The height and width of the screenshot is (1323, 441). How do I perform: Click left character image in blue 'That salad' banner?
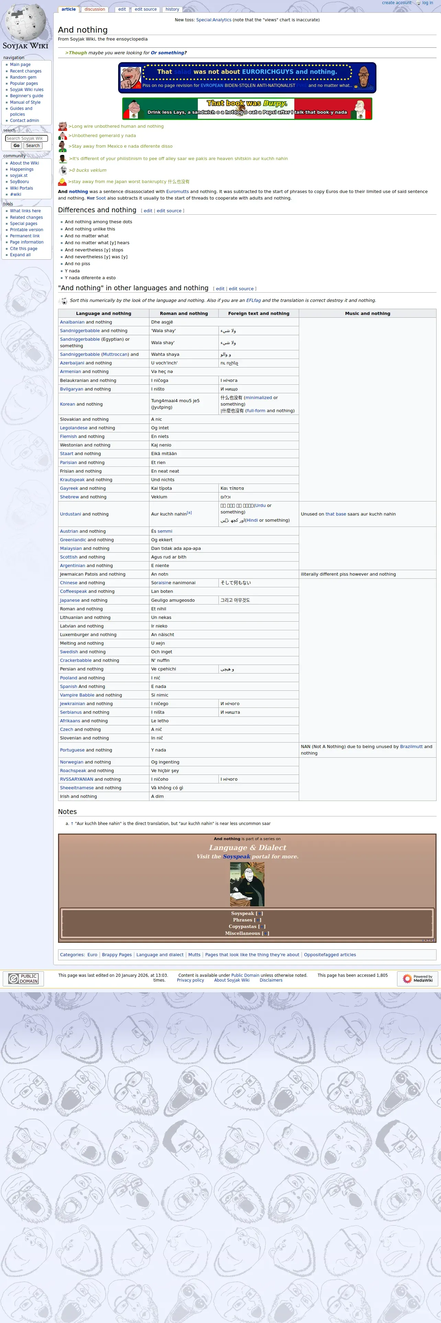click(x=131, y=78)
